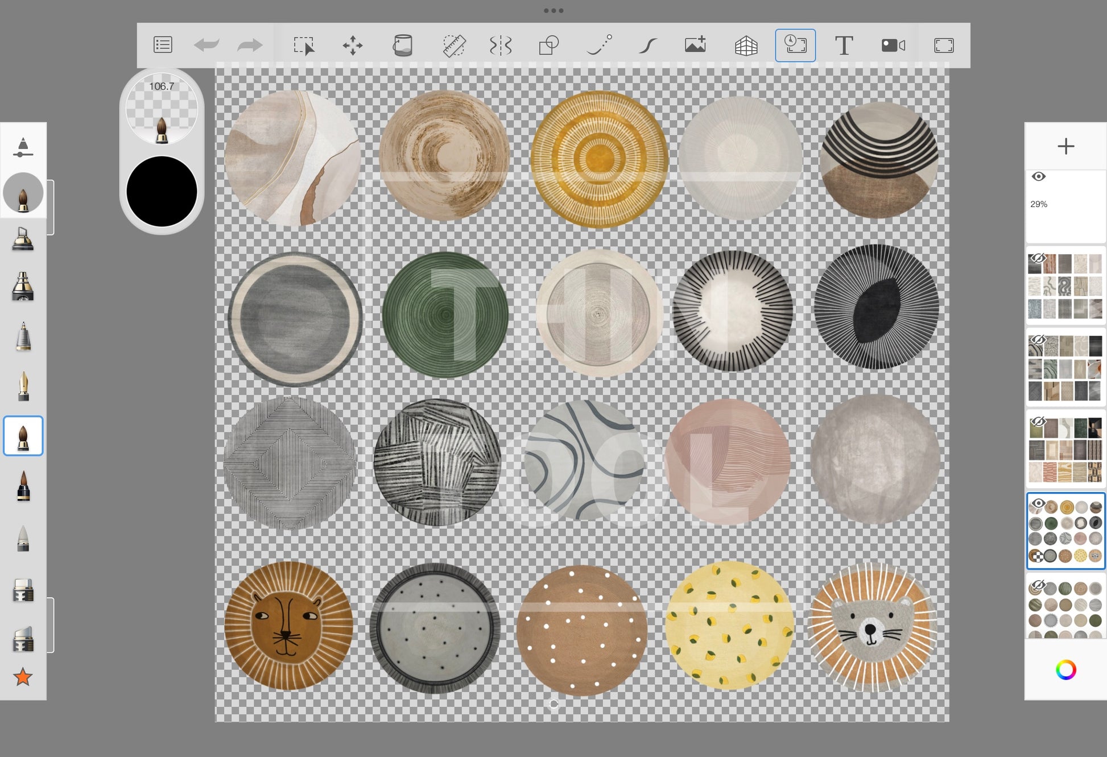Viewport: 1107px width, 757px height.
Task: Import an image with the picture icon
Action: pyautogui.click(x=696, y=45)
